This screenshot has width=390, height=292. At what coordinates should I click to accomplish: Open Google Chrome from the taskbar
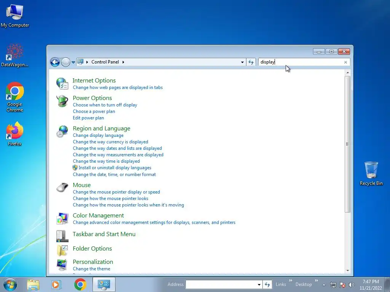coord(80,284)
